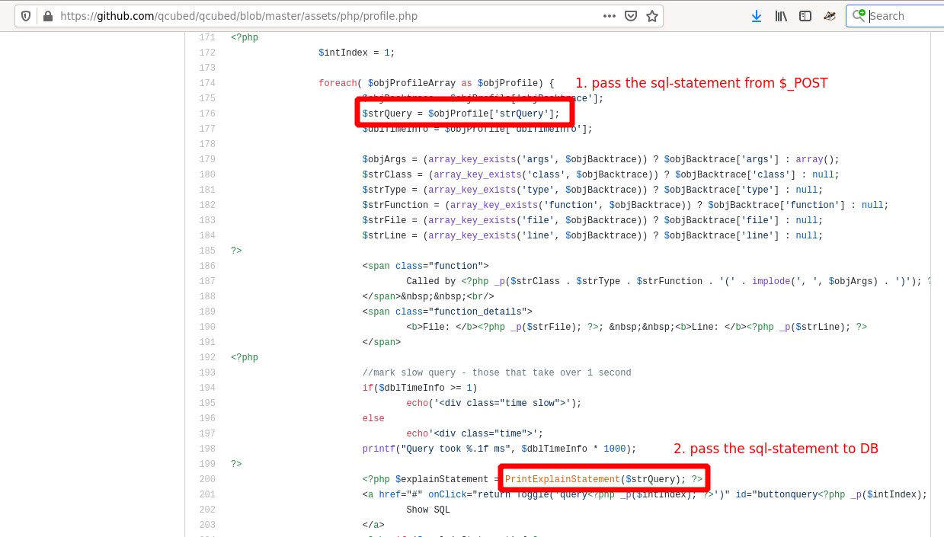The height and width of the screenshot is (537, 944).
Task: Select line number 200
Action: 206,479
